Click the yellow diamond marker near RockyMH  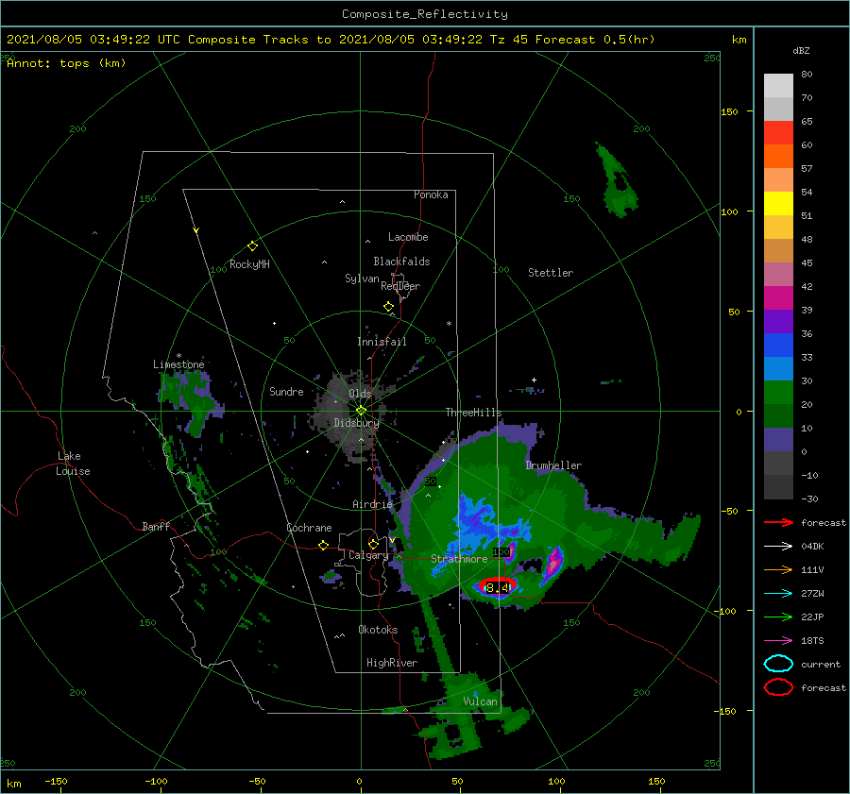(252, 245)
